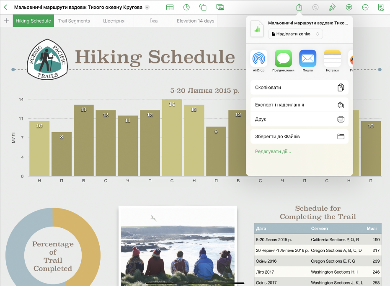
Task: Open document title dropdown chevron
Action: click(147, 7)
